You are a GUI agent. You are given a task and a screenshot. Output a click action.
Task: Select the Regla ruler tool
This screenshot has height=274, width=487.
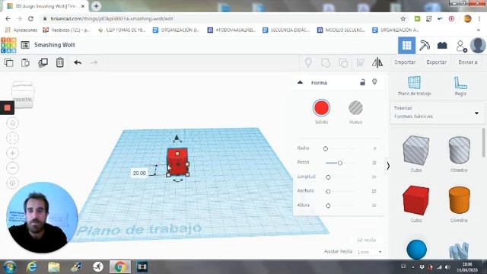460,86
